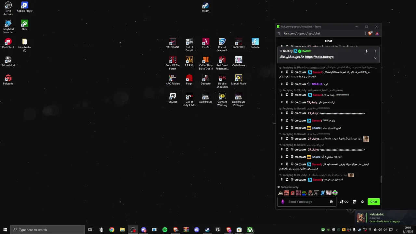Image resolution: width=416 pixels, height=234 pixels.
Task: Unpin the BotRix pinned message
Action: 366,51
